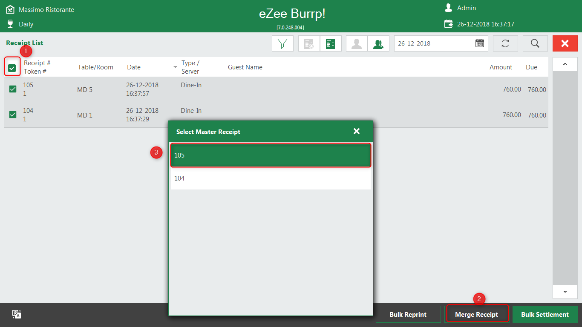Click Massimo Ristorante outlet name
The image size is (582, 327).
(46, 9)
